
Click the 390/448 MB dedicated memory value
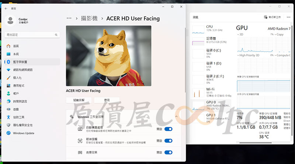click(x=270, y=118)
